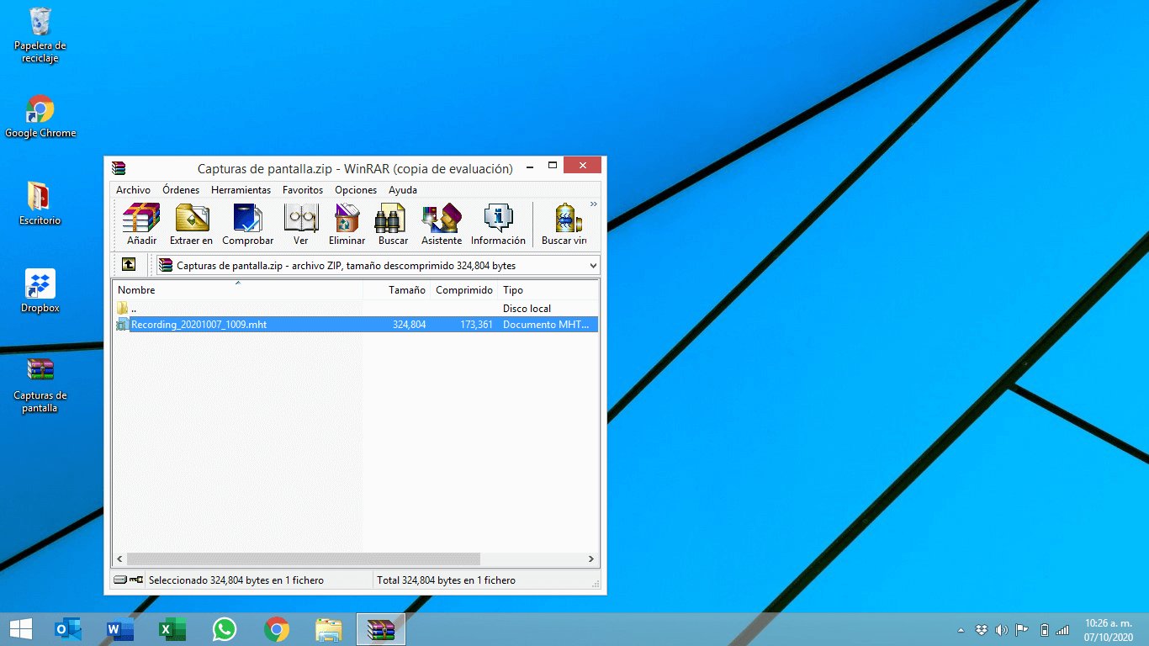Click the horizontal scrollbar thumb

pyautogui.click(x=303, y=559)
